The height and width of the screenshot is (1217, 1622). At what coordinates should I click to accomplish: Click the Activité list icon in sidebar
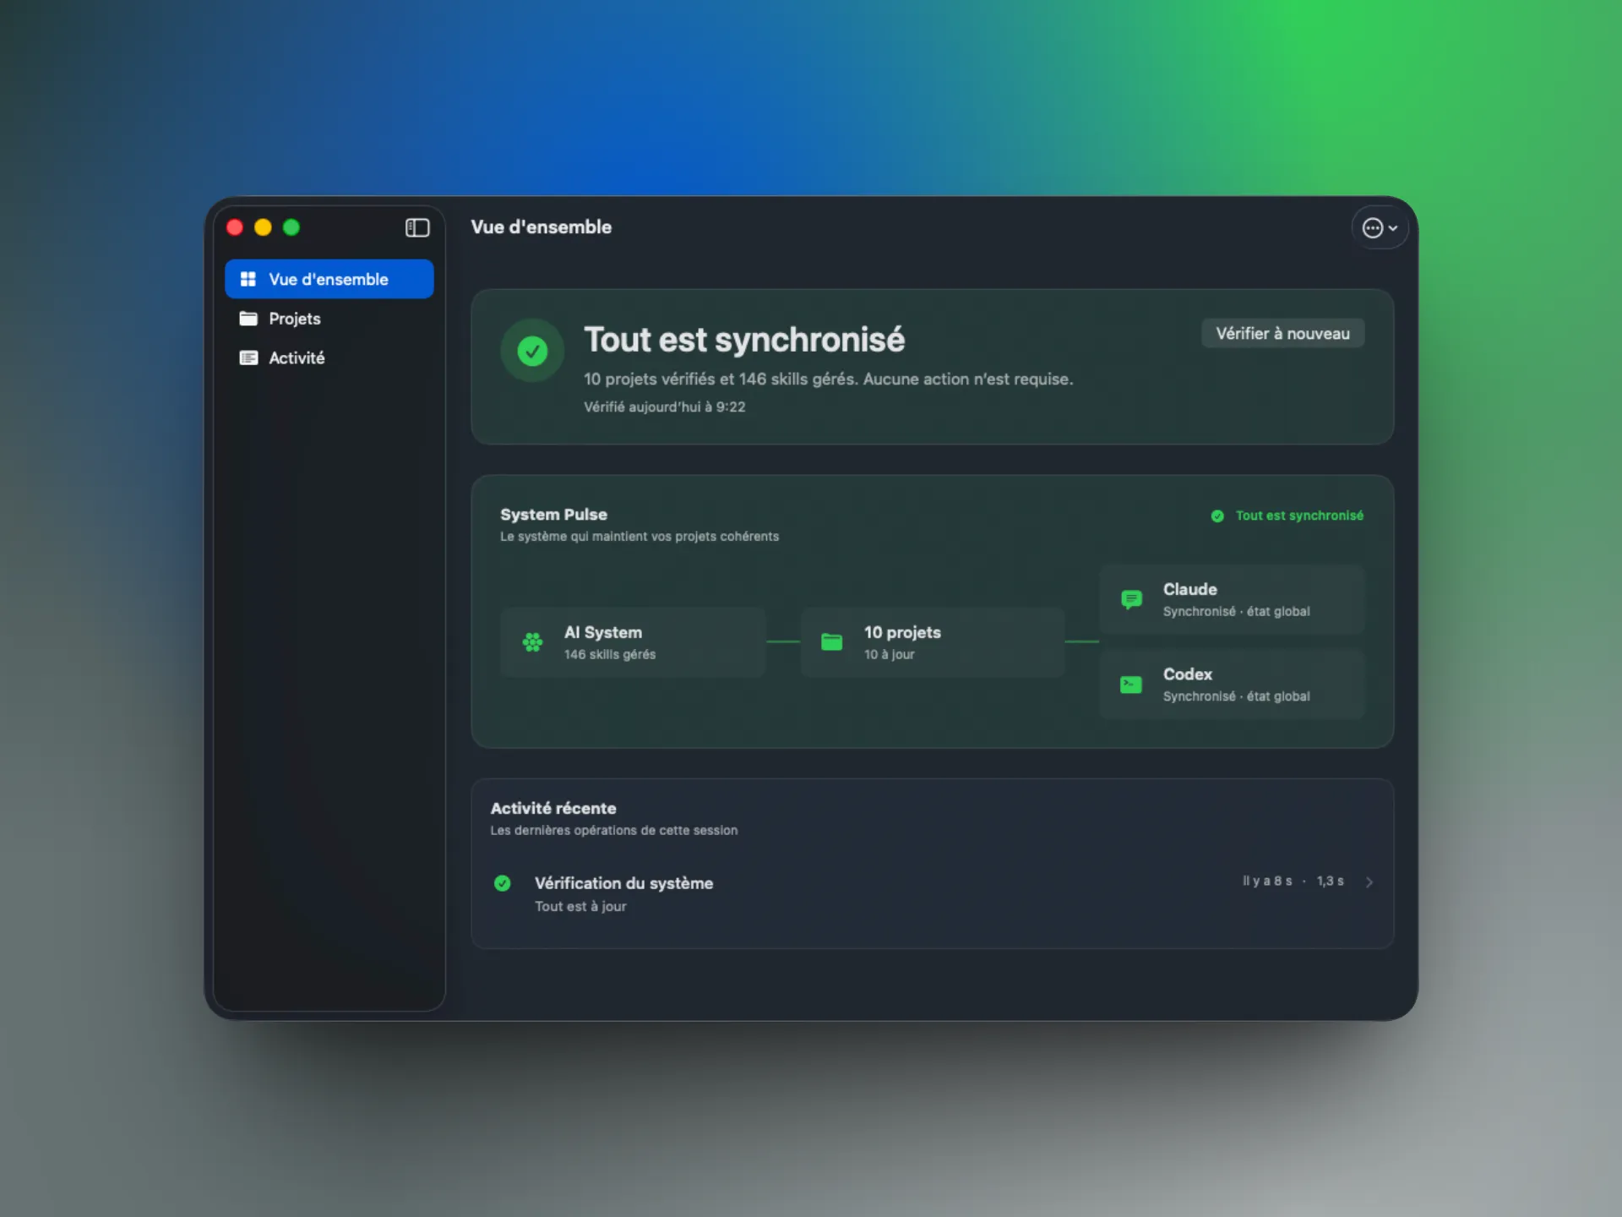[248, 357]
